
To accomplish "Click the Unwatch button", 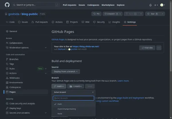I will [x=111, y=14].
